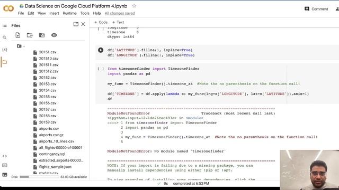Click the Google Drive notebook icon

[x=21, y=6]
